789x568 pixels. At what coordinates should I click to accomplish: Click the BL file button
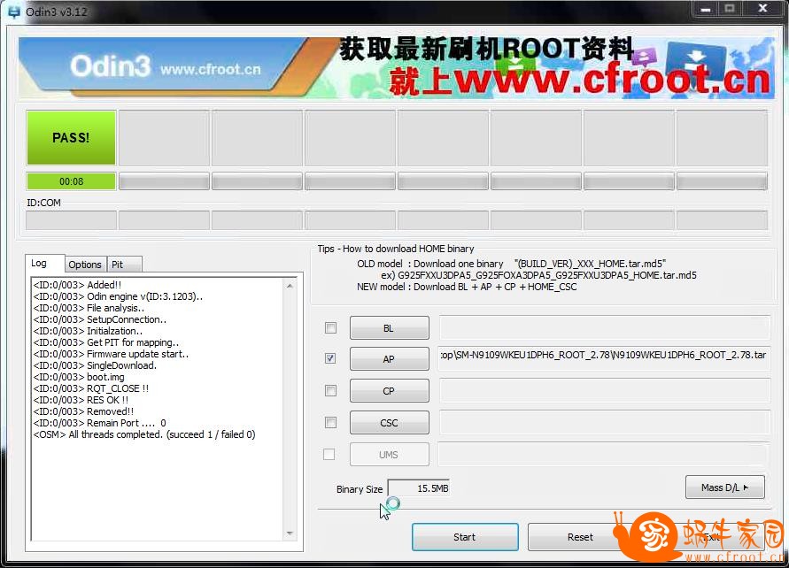click(x=390, y=327)
